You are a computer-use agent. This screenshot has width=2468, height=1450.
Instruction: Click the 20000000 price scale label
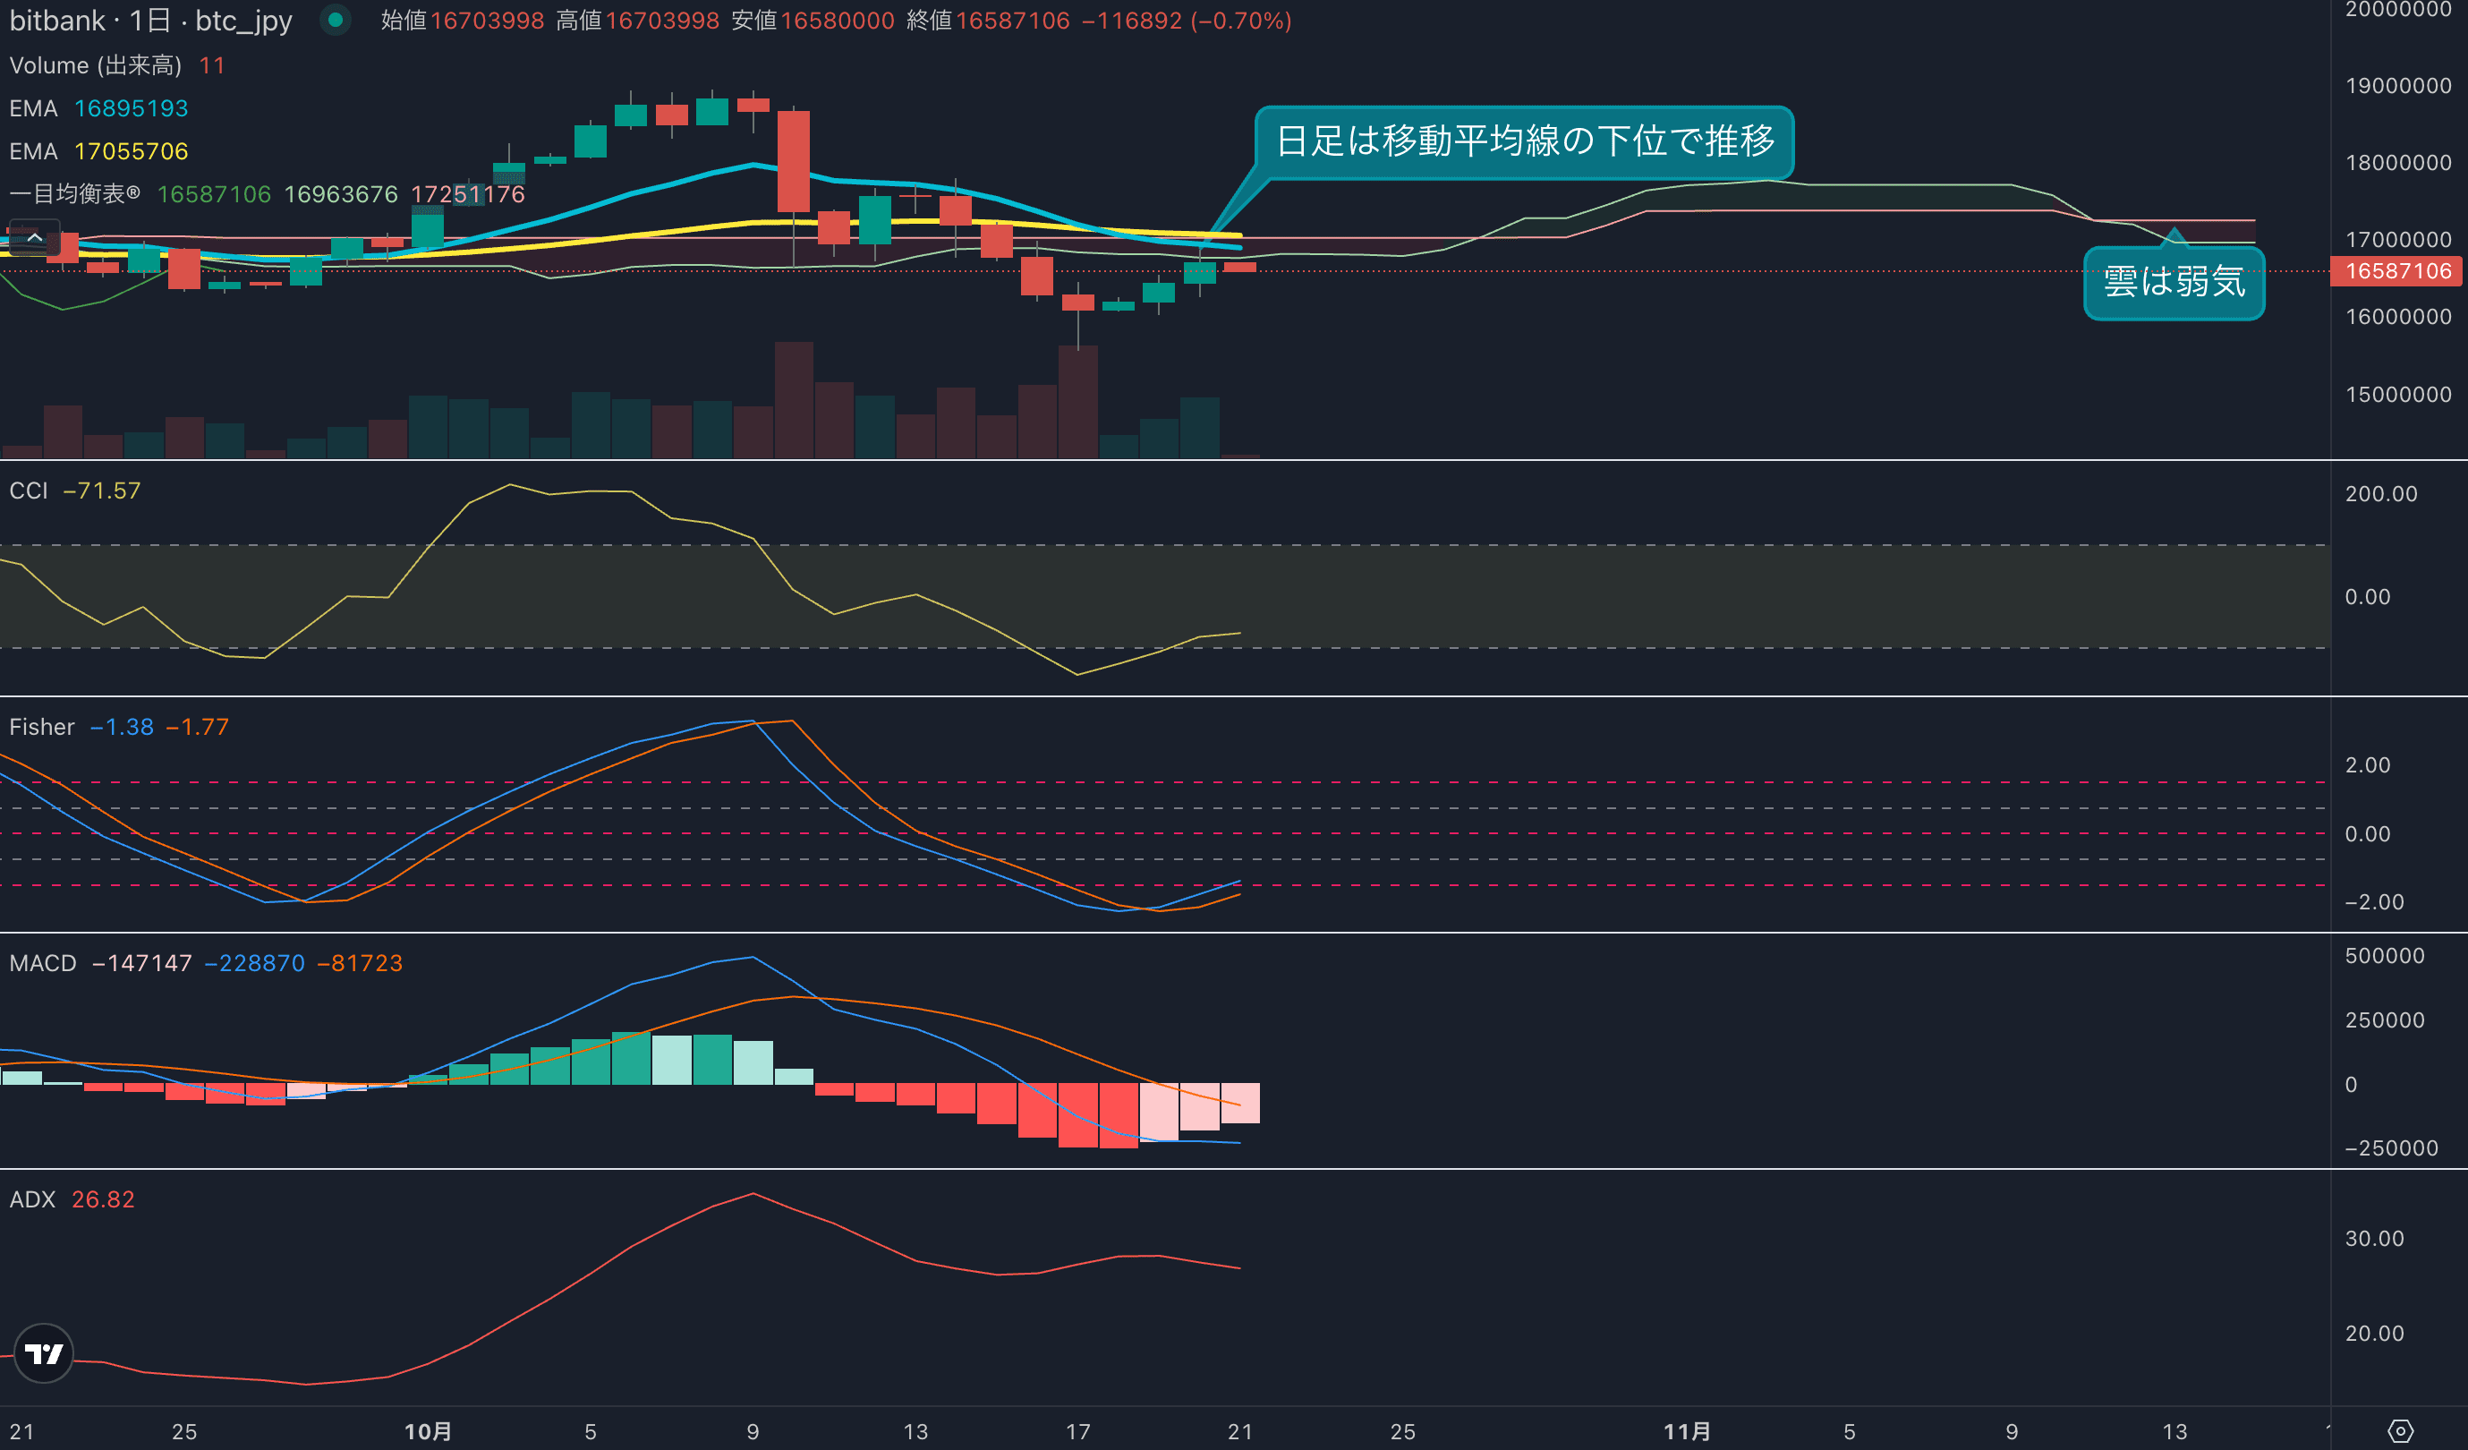click(x=2397, y=10)
